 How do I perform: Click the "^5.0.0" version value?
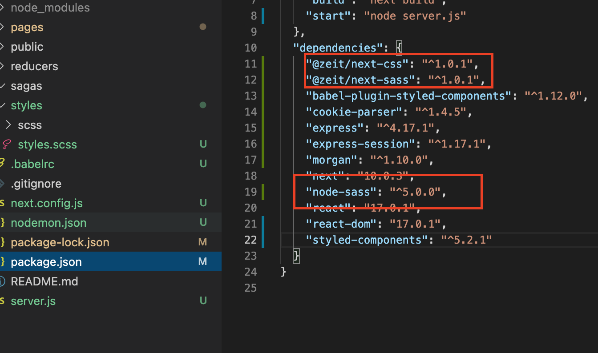pos(415,192)
